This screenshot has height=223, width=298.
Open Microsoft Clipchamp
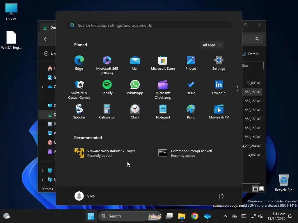pyautogui.click(x=163, y=89)
